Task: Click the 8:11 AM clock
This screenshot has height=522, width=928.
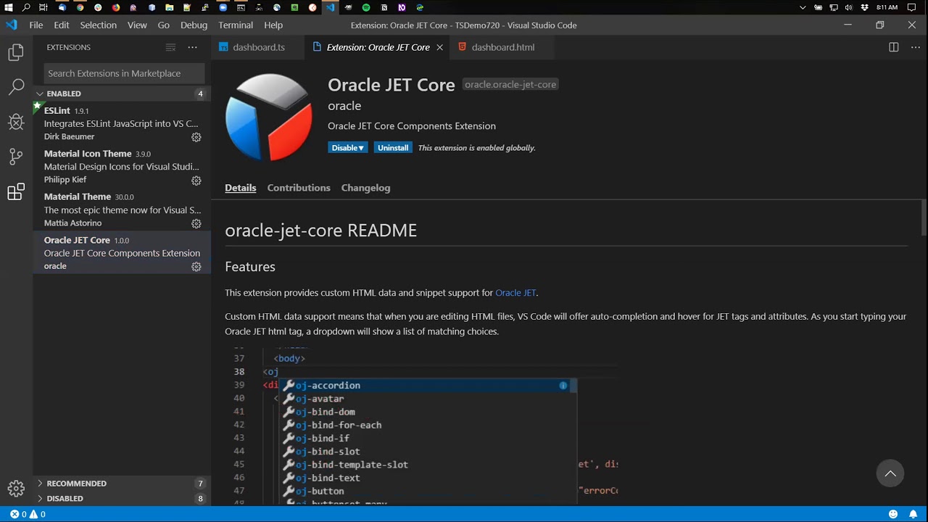Action: tap(887, 7)
